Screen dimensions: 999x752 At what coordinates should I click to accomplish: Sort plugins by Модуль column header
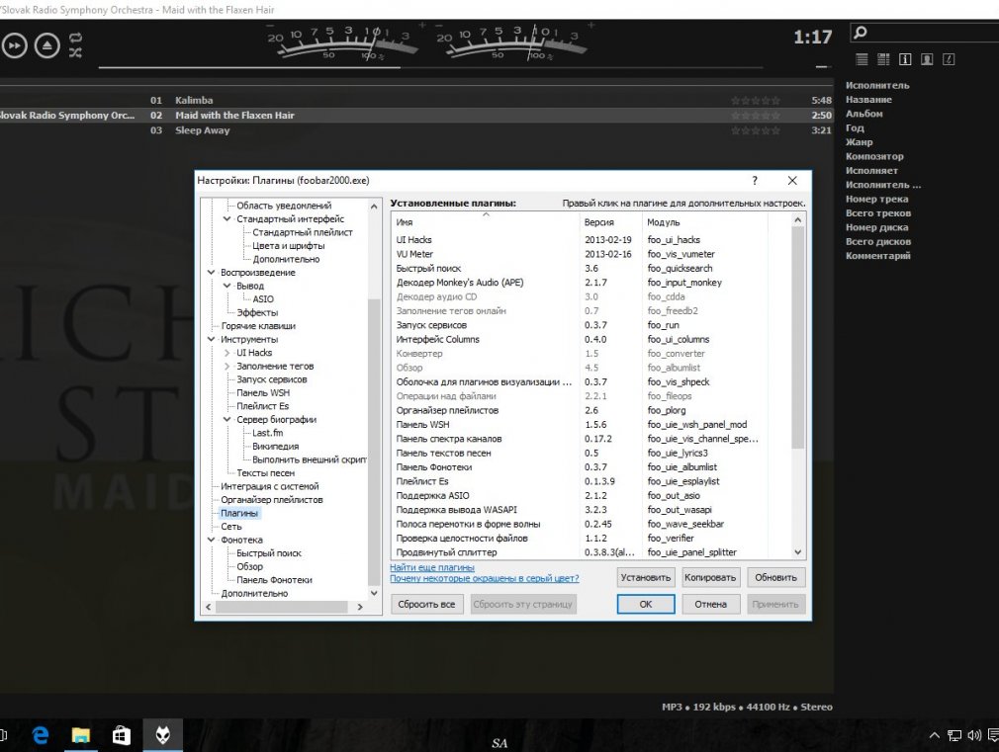click(x=704, y=222)
